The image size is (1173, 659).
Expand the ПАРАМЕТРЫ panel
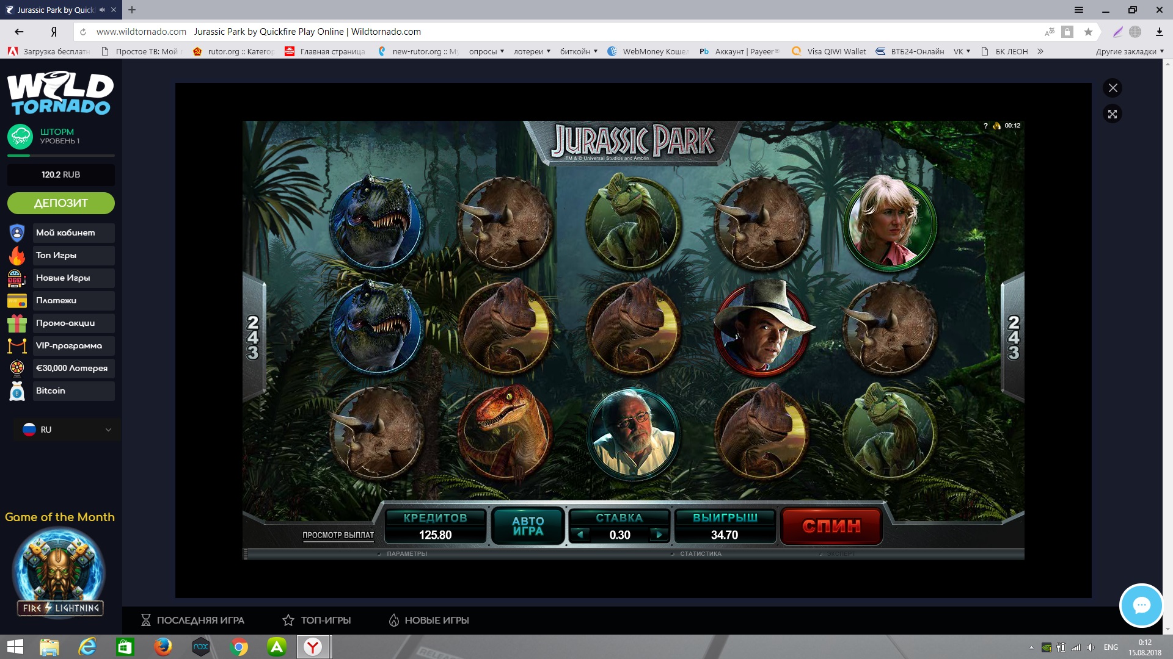pyautogui.click(x=406, y=554)
